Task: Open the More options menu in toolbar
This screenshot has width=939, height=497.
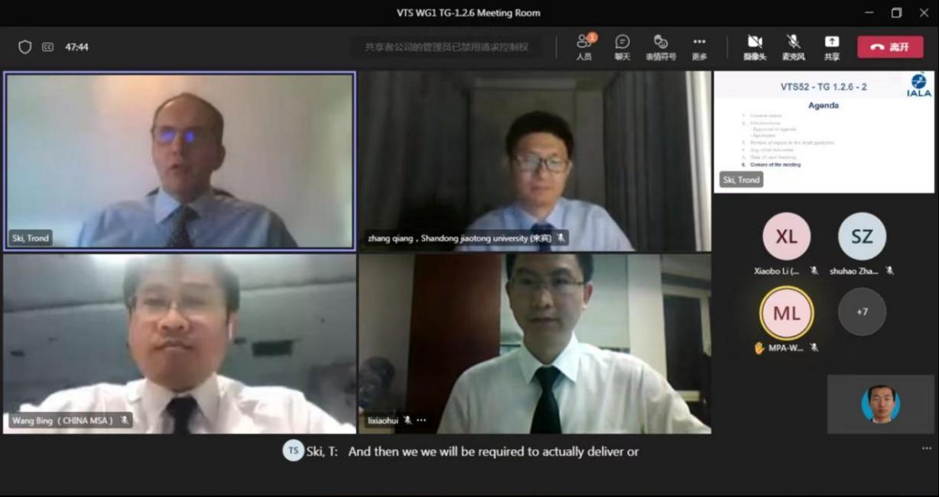Action: 700,47
